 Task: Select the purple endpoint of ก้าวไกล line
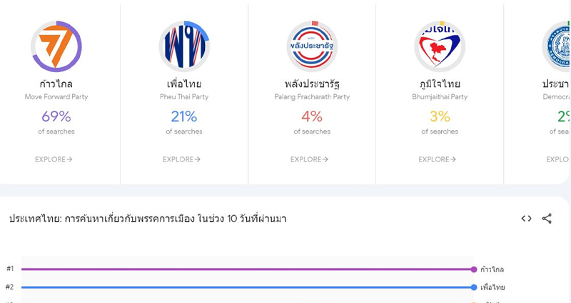474,269
